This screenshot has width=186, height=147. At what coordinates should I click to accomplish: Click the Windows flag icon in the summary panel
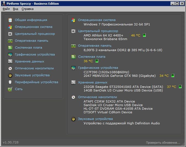pyautogui.click(x=73, y=20)
